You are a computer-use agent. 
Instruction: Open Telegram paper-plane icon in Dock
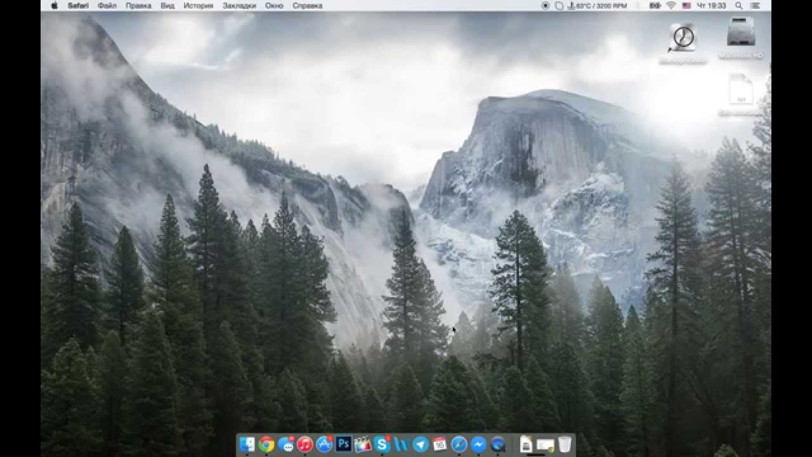tap(421, 444)
